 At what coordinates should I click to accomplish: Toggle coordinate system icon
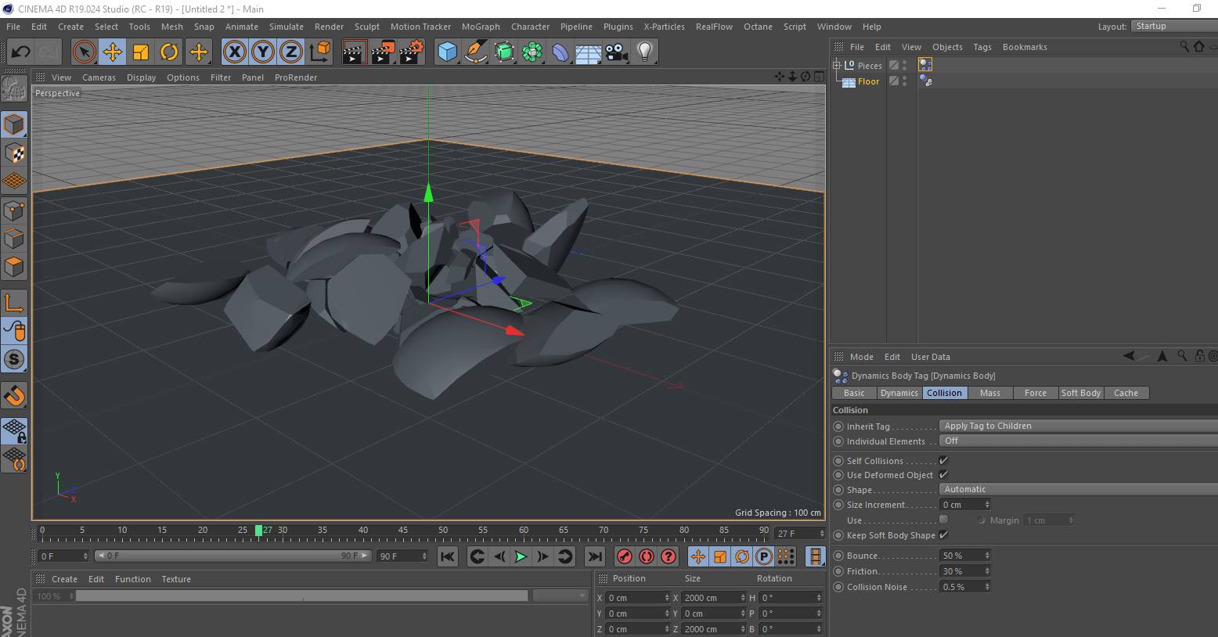tap(319, 52)
